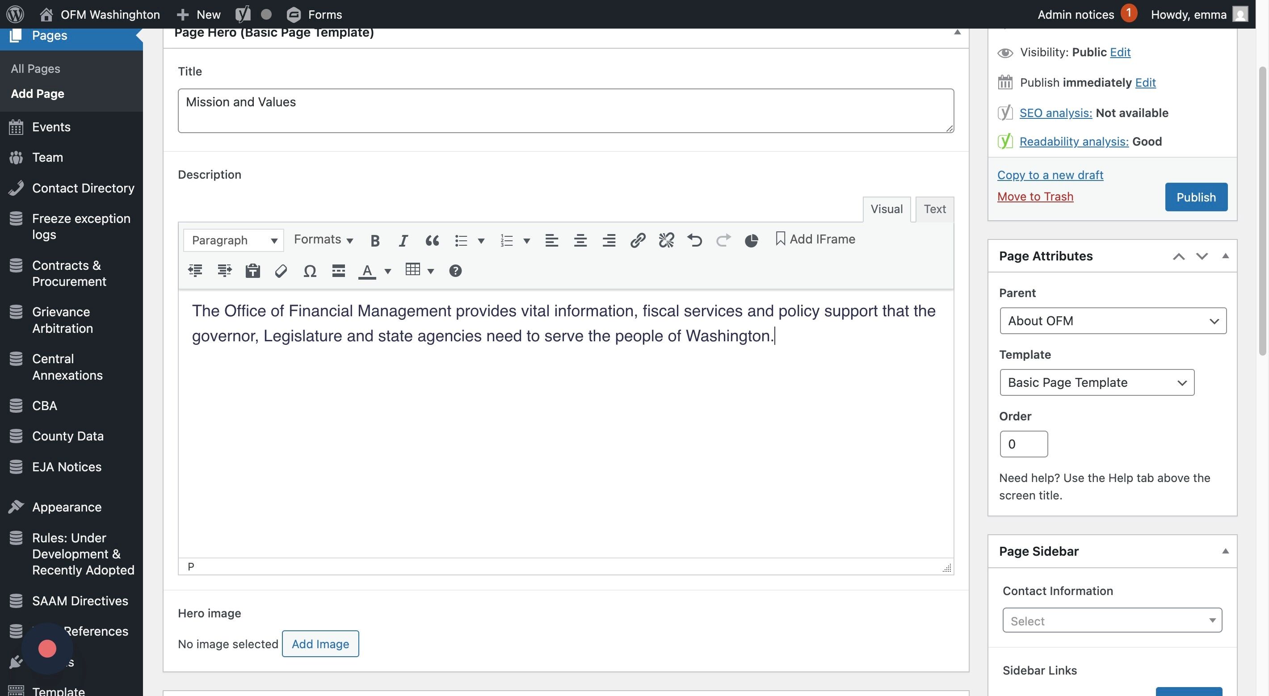
Task: Toggle the Page Attributes panel closed
Action: pos(1225,256)
